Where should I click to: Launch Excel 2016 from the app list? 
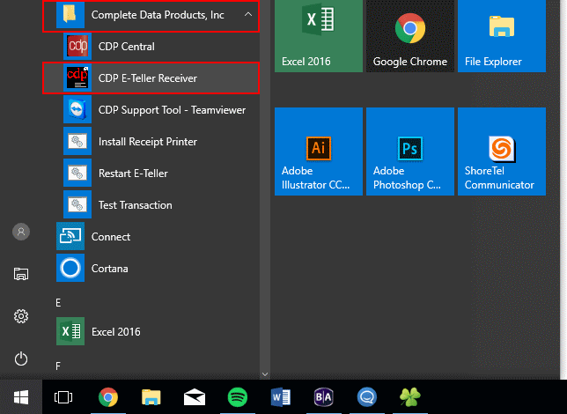pos(151,331)
